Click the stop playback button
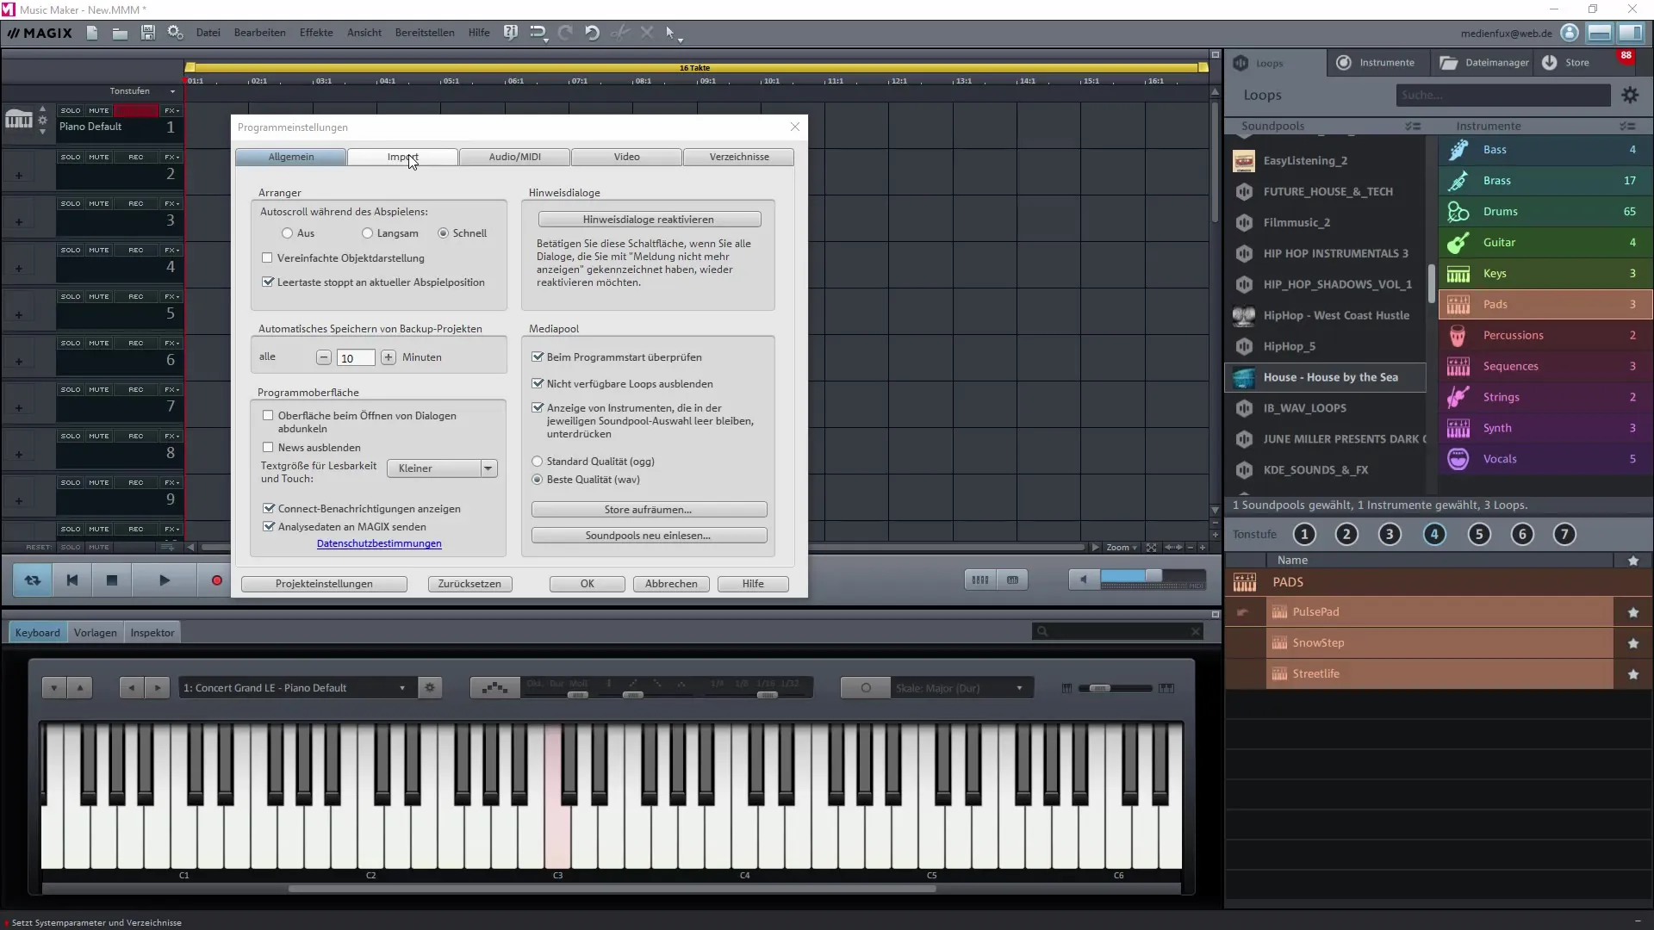This screenshot has height=930, width=1654. (x=112, y=580)
